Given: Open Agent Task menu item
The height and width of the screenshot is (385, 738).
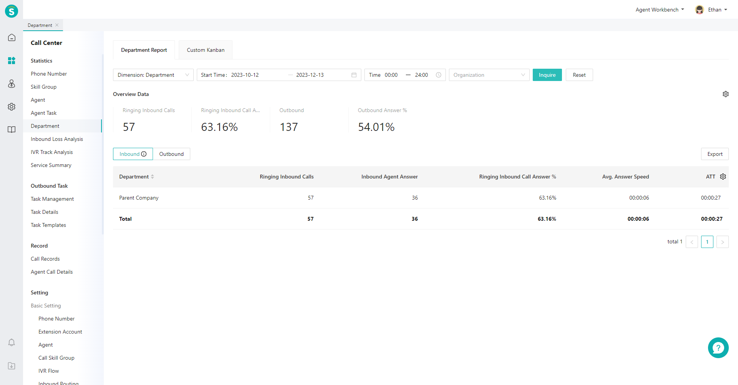Looking at the screenshot, I should click(43, 113).
